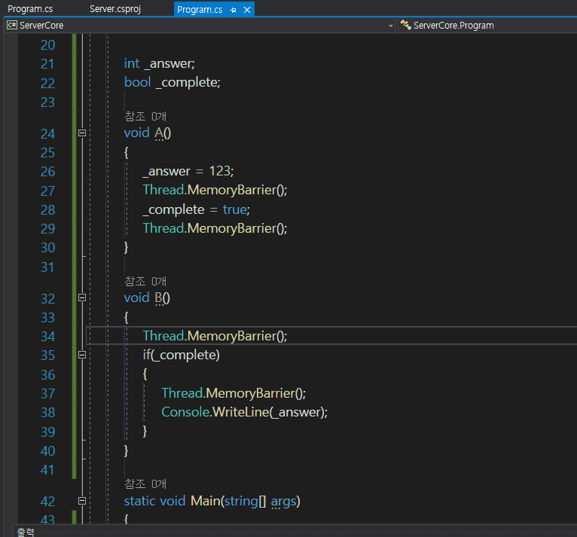Viewport: 577px width, 537px height.
Task: Click on if(_complete) condition line
Action: click(x=181, y=355)
